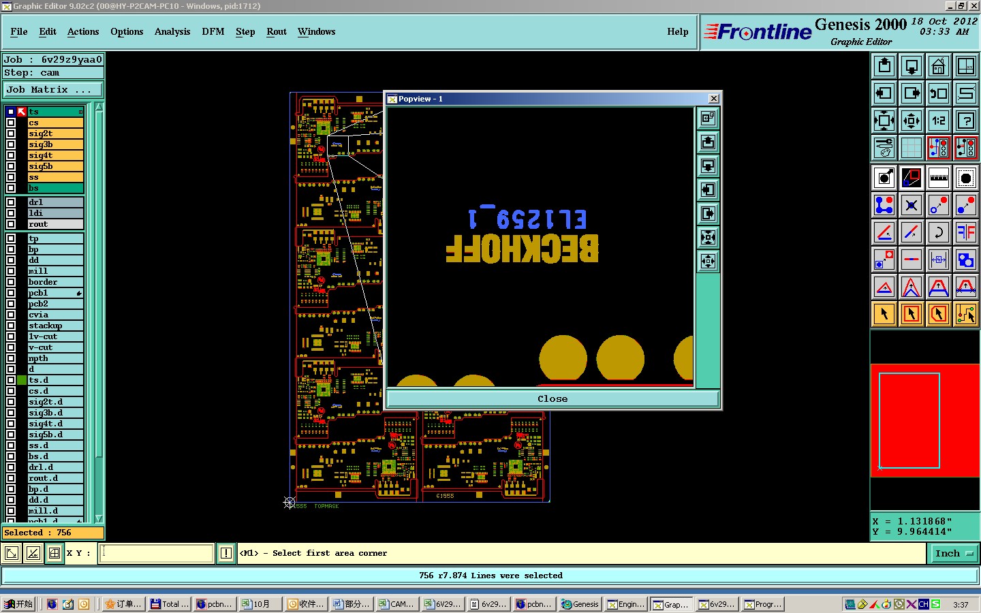Open the Job Matrix selector
This screenshot has height=613, width=981.
53,89
